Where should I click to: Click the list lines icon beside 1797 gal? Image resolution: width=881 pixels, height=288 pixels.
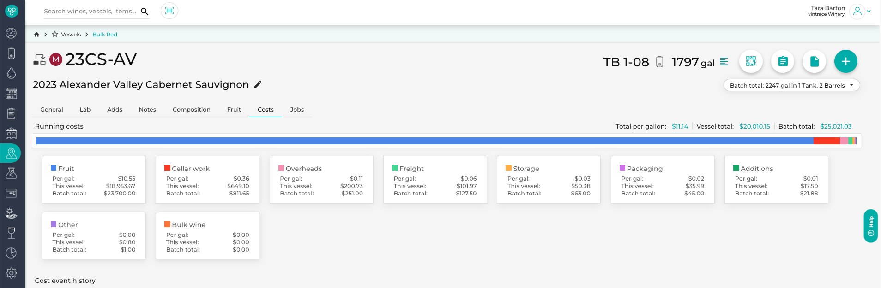tap(724, 62)
